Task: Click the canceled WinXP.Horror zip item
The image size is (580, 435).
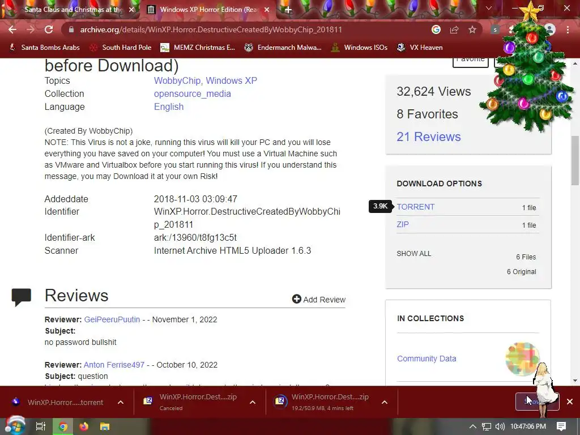Action: point(190,402)
